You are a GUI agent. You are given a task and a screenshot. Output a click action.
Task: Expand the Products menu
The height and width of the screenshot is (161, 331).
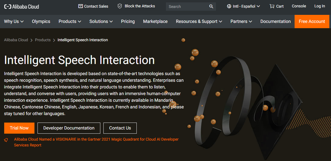(70, 21)
